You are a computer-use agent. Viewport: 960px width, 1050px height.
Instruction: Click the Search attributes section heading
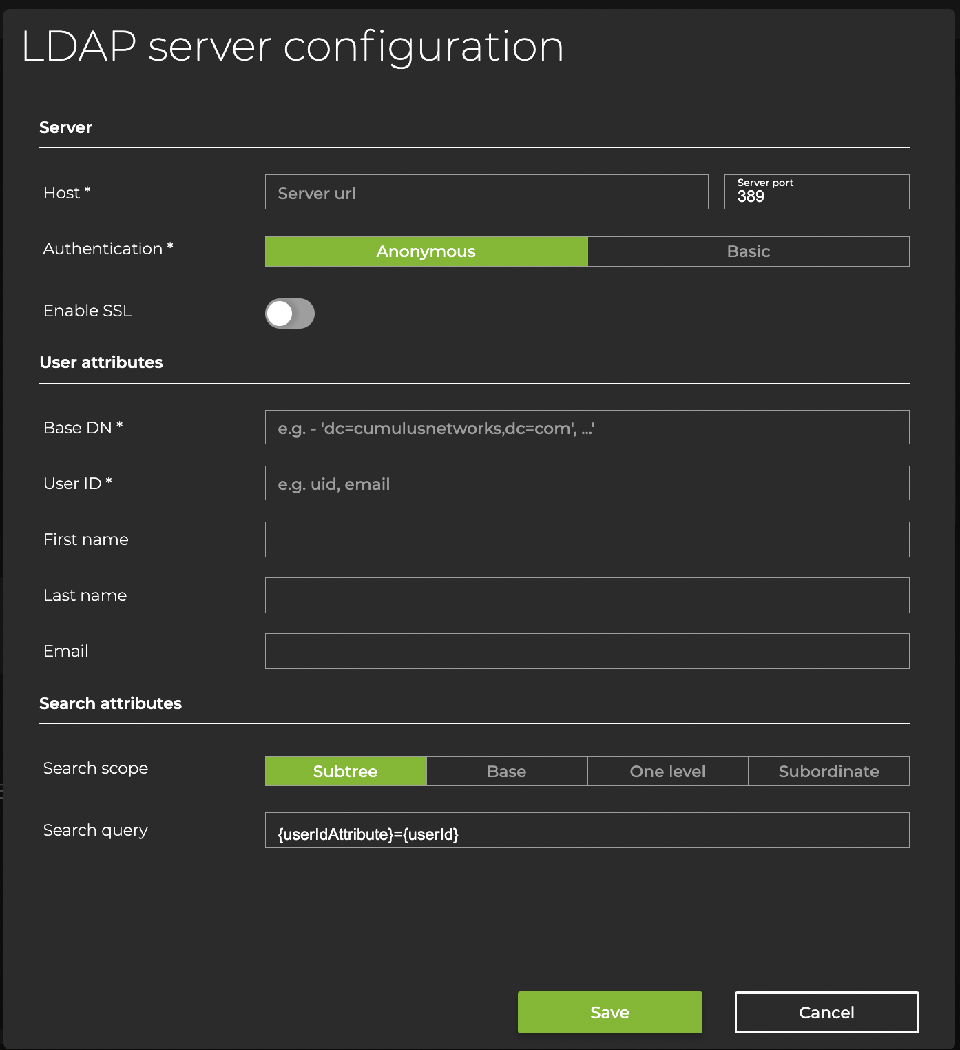pyautogui.click(x=110, y=703)
